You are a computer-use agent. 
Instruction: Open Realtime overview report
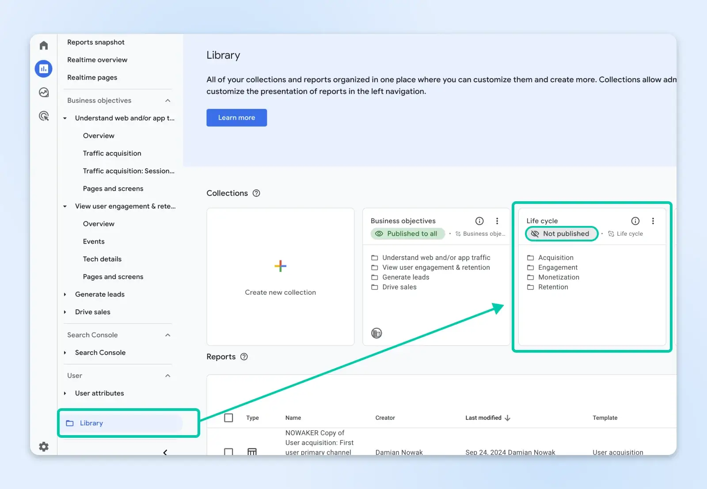click(97, 60)
